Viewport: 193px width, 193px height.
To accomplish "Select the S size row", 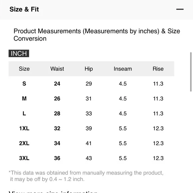I will tap(91, 84).
